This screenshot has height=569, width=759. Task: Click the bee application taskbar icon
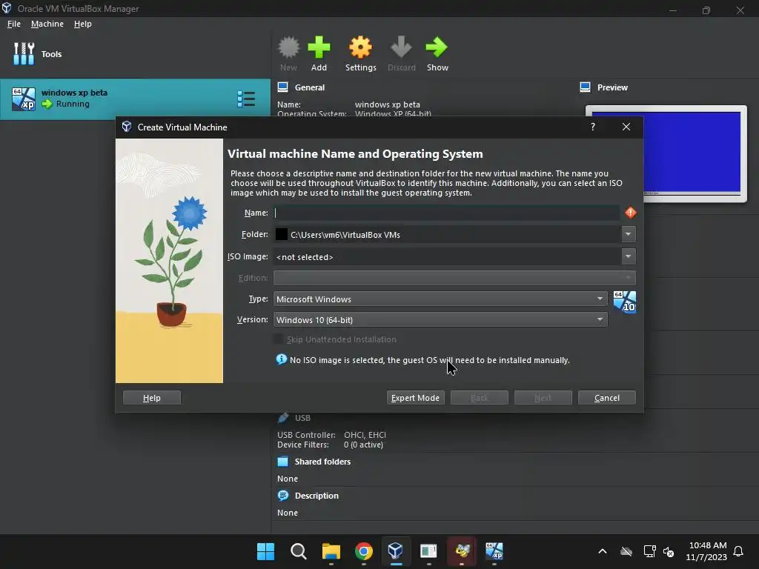tap(462, 550)
